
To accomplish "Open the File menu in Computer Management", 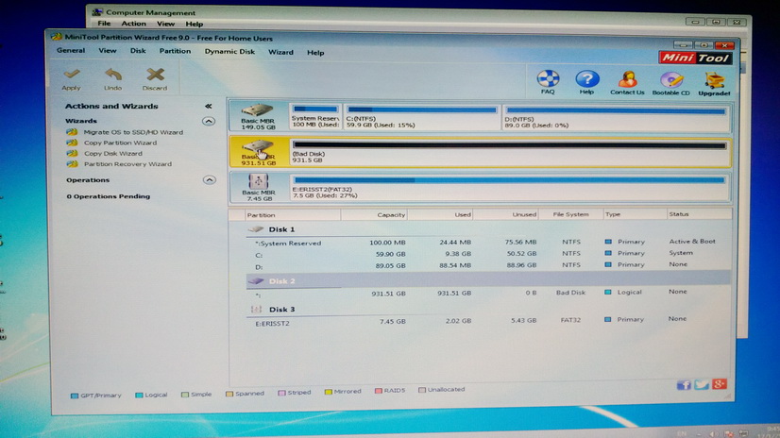I will pyautogui.click(x=104, y=24).
